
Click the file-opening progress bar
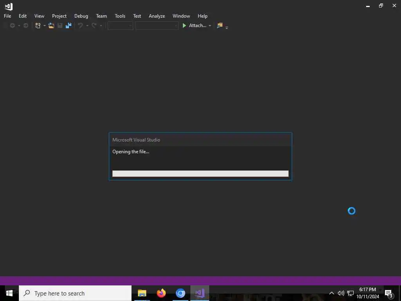pyautogui.click(x=200, y=174)
